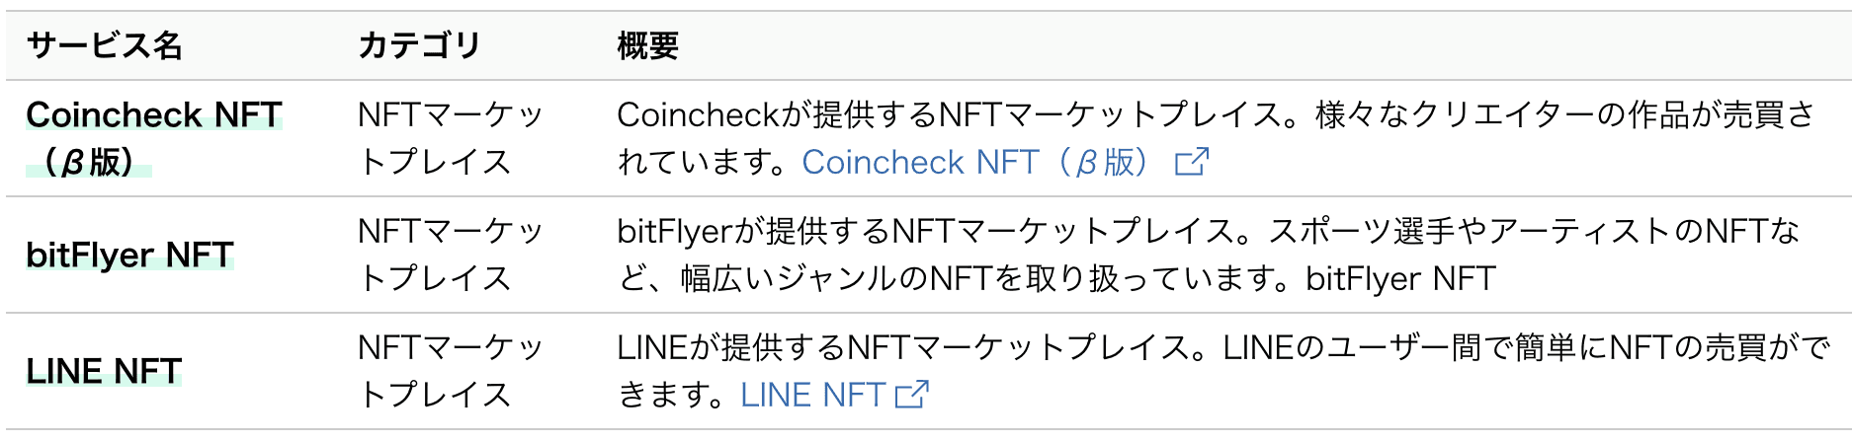Click the Coincheck description text
1852x442 pixels.
[x=1217, y=138]
